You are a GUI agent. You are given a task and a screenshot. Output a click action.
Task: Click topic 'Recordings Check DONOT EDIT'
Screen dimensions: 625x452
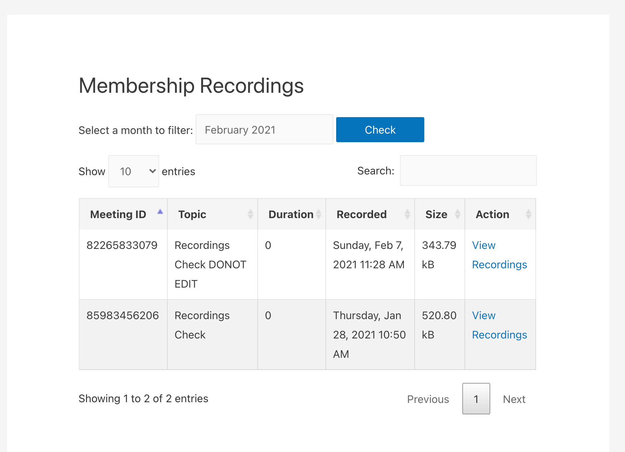click(x=210, y=265)
